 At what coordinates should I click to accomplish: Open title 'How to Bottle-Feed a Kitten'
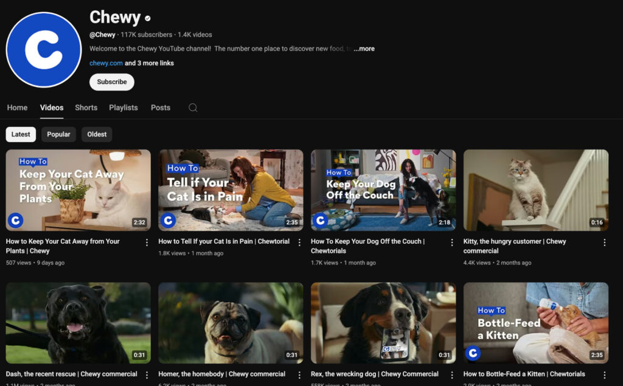(x=524, y=374)
